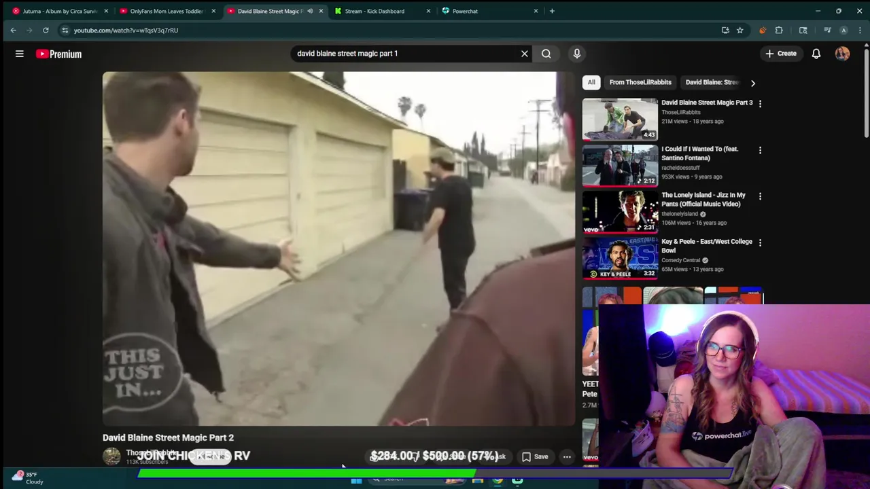The width and height of the screenshot is (870, 489).
Task: Open The Lonely Island video thumbnail
Action: click(620, 211)
